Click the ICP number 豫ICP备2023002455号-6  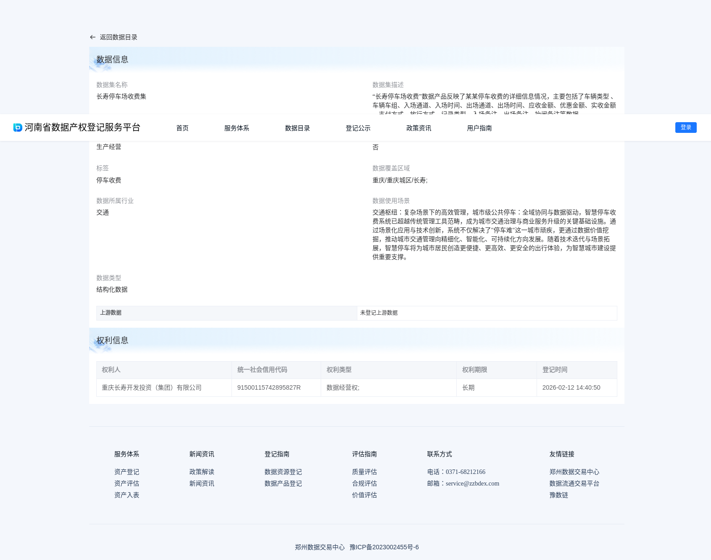tap(384, 547)
